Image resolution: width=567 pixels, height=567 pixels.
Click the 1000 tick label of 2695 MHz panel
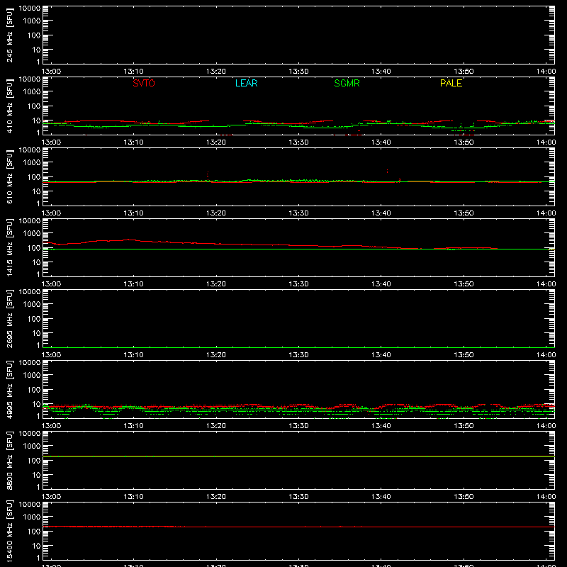[x=32, y=305]
